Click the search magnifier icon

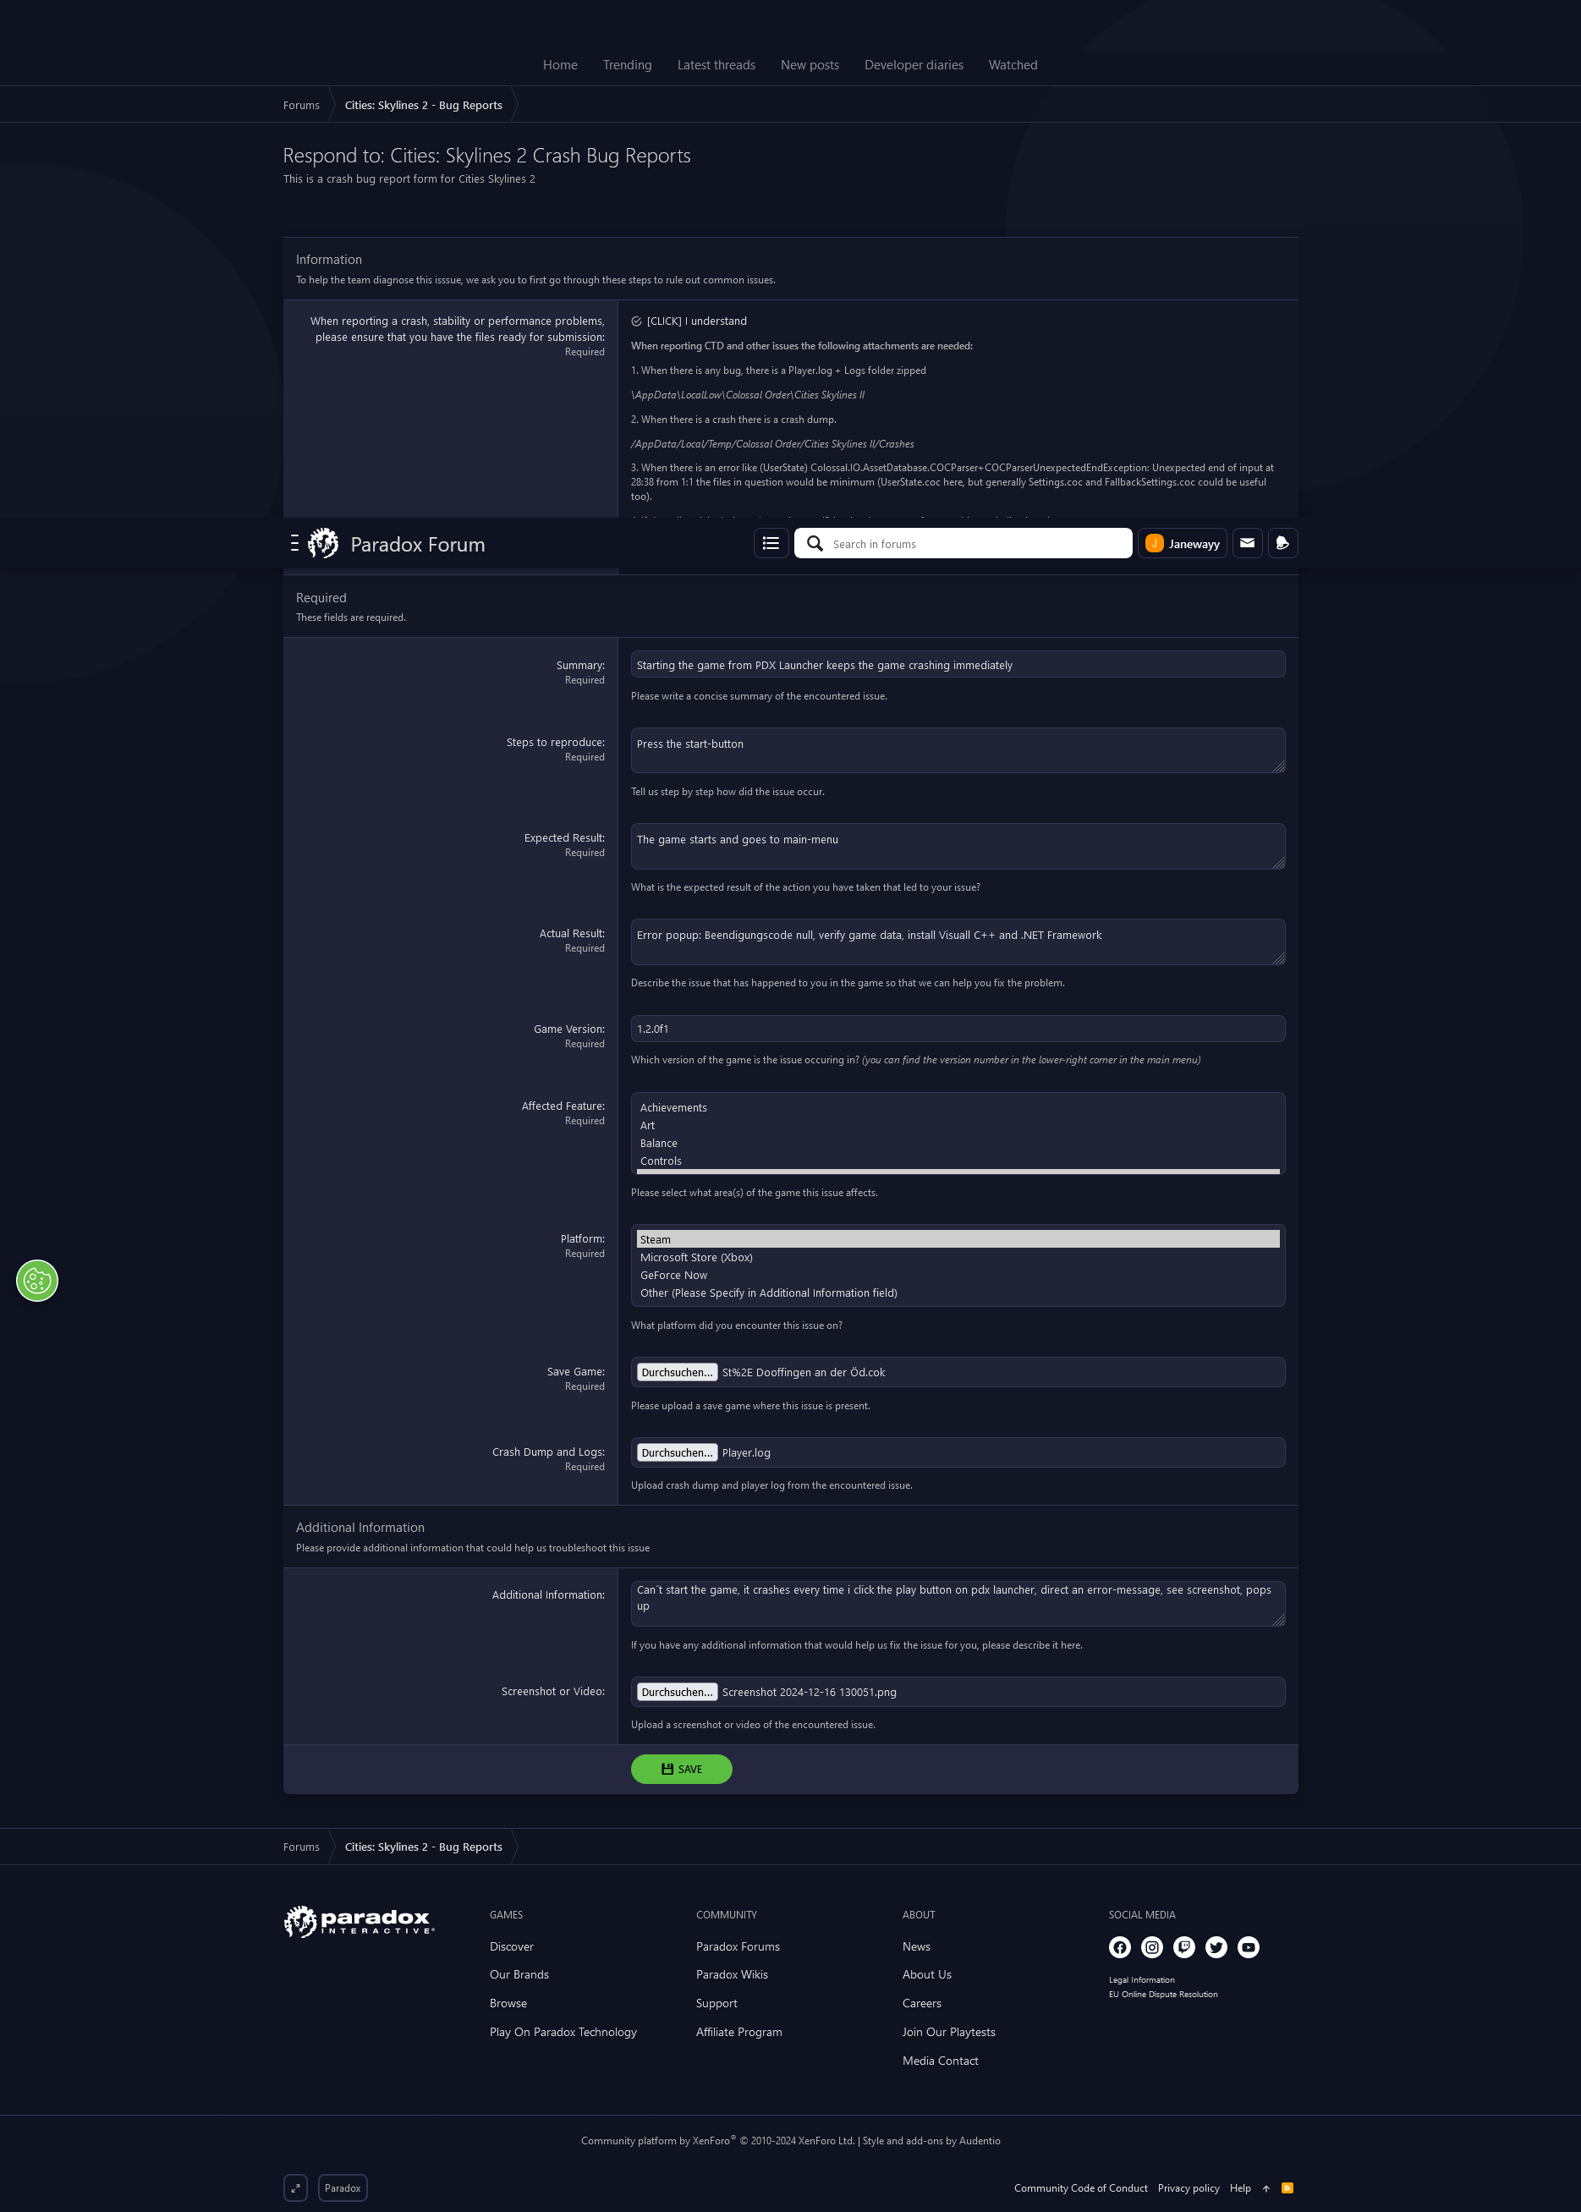tap(815, 543)
